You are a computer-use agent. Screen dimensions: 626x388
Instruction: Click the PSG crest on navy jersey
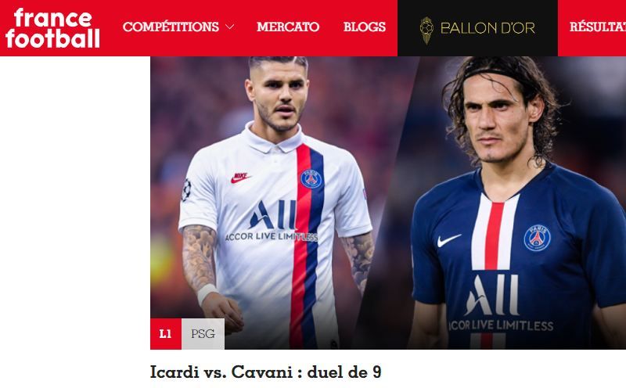pos(537,238)
